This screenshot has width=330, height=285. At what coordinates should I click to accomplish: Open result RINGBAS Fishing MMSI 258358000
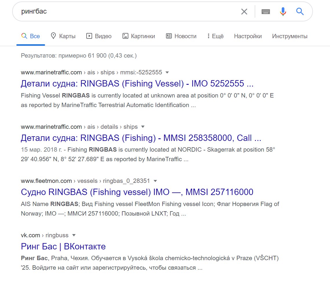coord(141,138)
